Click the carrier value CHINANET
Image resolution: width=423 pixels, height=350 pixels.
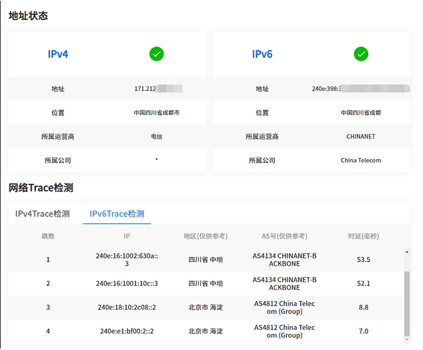tap(361, 137)
